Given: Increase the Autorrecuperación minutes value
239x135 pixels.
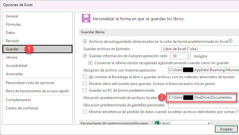Looking at the screenshot, I should tap(188, 55).
